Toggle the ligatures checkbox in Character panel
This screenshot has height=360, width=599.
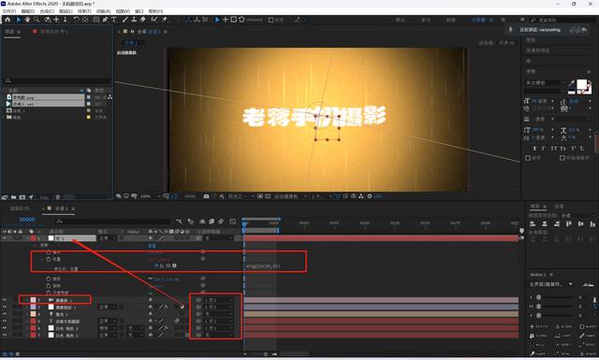[528, 158]
